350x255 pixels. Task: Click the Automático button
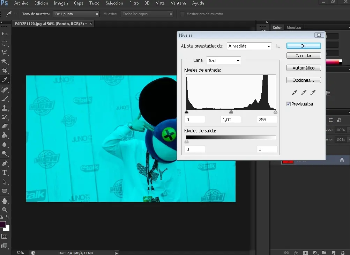(303, 68)
